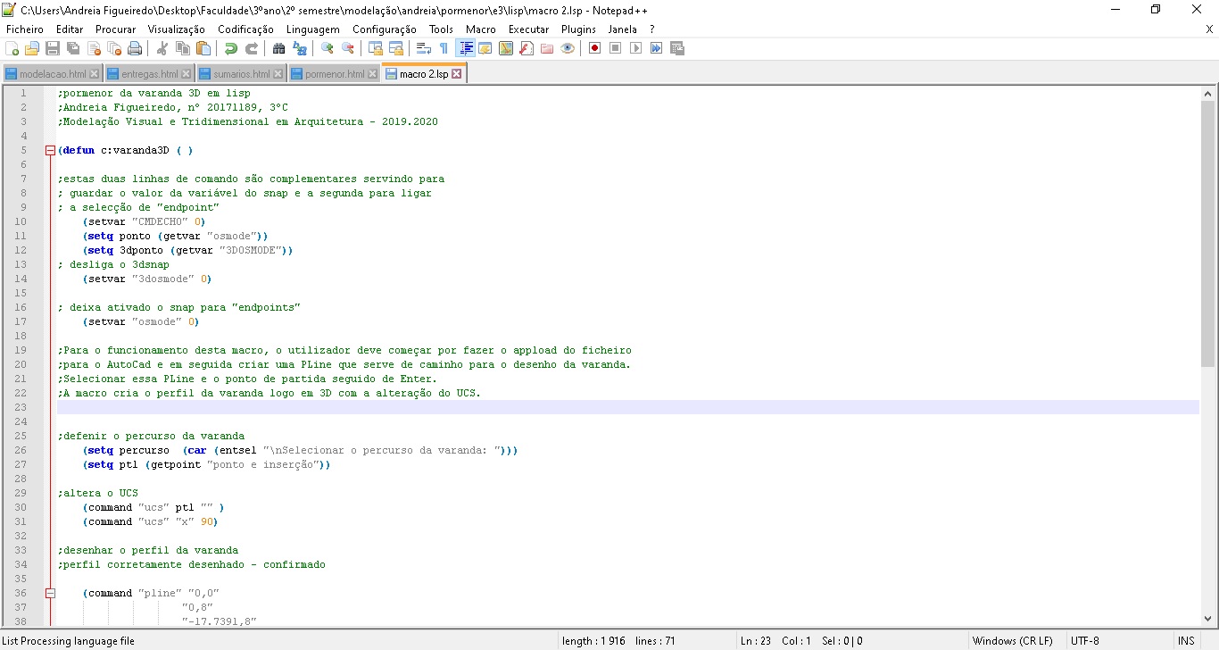Collapse the command pline fold on line 36

click(x=50, y=594)
